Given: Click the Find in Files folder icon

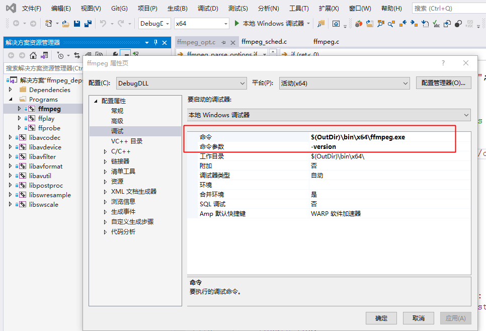Looking at the screenshot, I should point(321,24).
